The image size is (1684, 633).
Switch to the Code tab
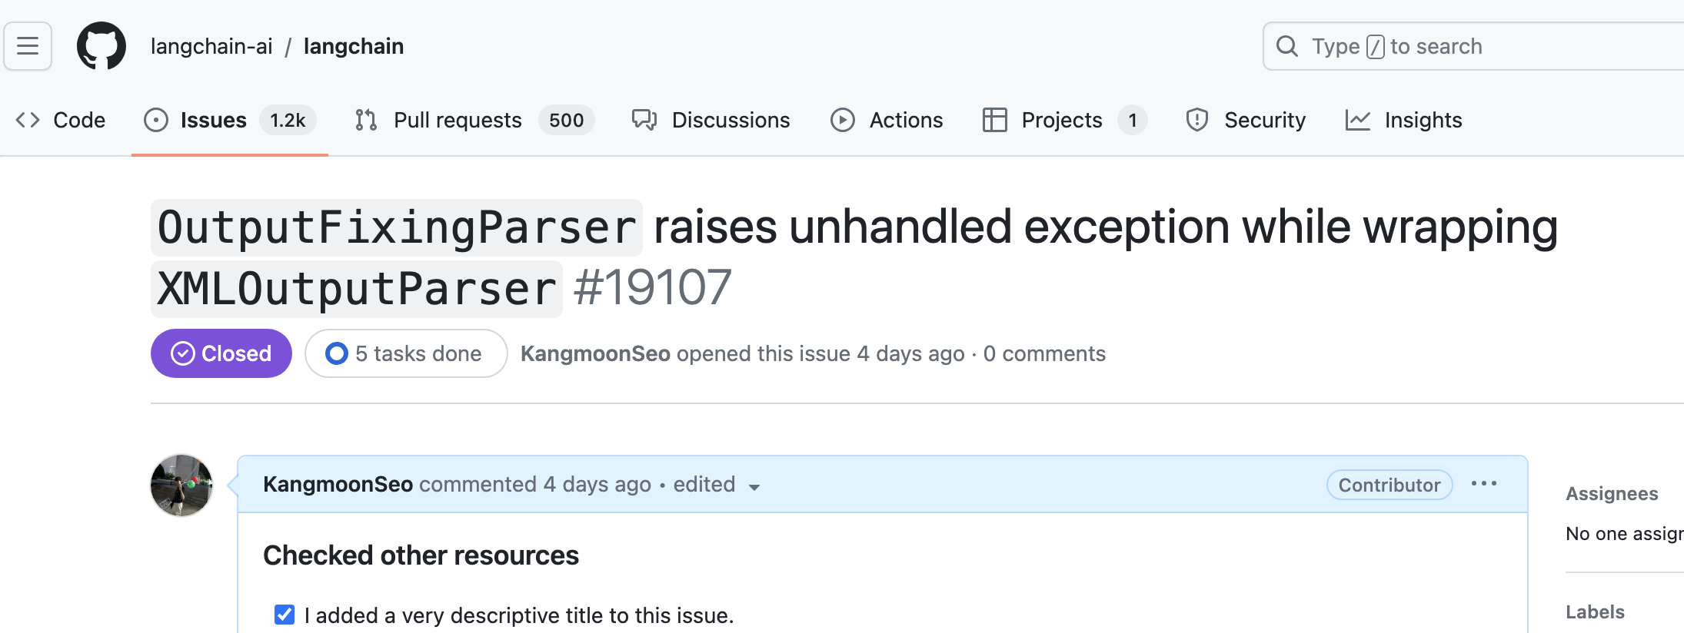tap(63, 120)
